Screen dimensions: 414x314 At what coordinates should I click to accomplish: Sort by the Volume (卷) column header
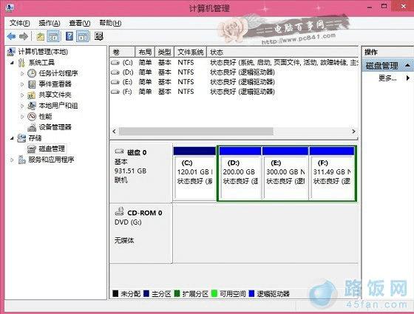(x=123, y=52)
